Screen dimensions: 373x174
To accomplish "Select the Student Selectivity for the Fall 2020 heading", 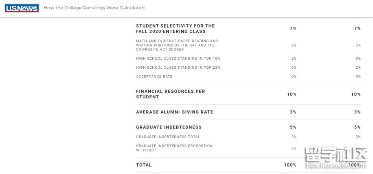I will click(176, 28).
